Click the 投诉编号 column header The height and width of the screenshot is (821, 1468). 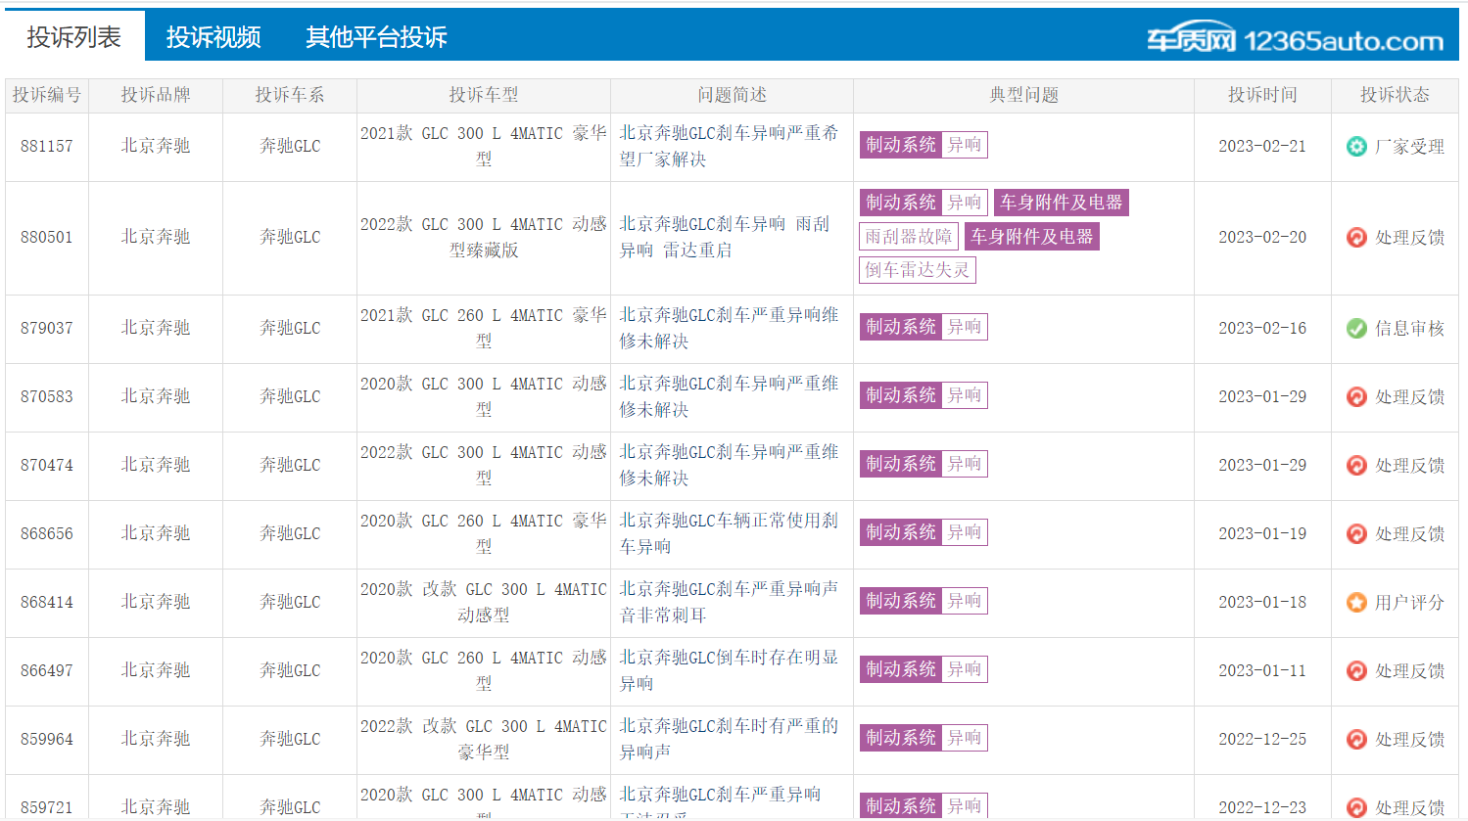47,95
